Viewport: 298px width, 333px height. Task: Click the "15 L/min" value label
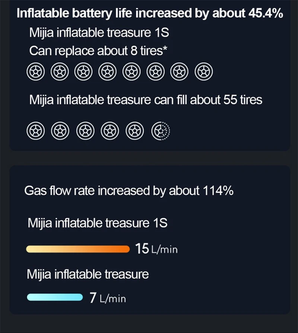tap(156, 249)
